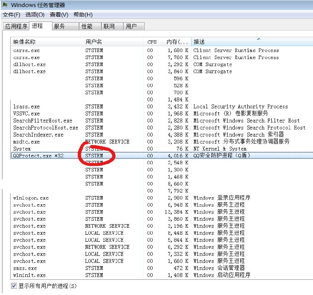Open the 查看(V) menu

[x=59, y=15]
